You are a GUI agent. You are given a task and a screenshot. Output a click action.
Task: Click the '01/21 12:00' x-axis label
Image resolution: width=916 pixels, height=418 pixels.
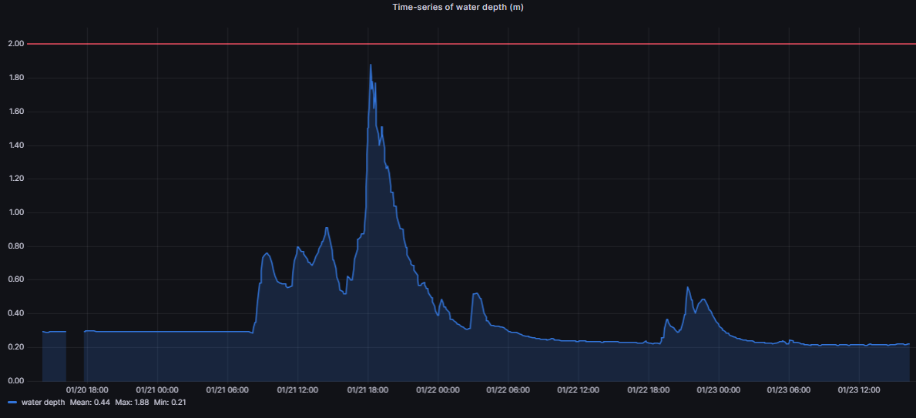pos(297,390)
